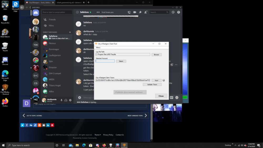
Task: Share topic on LinkedIn icon
Action: coord(48,125)
